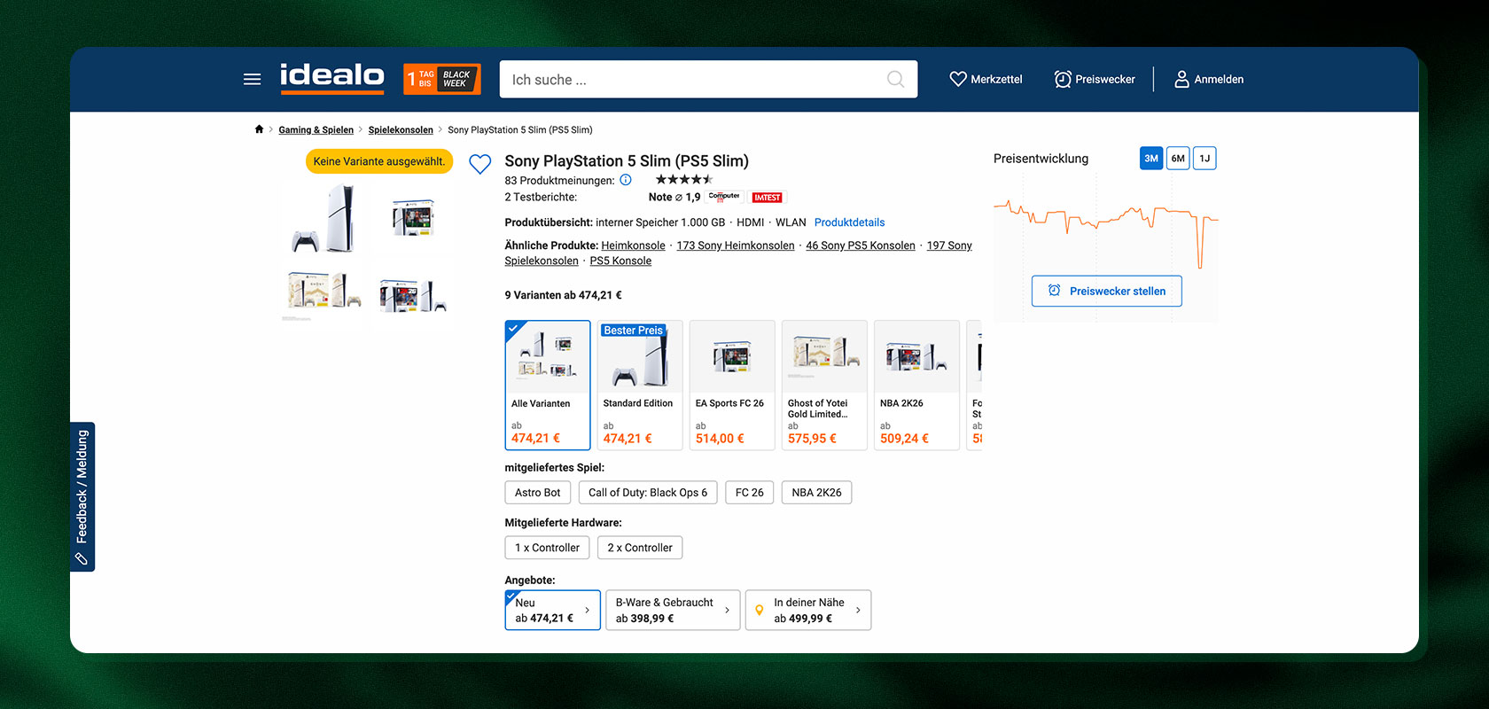
Task: Open the Heimkonsole similar products link
Action: (633, 245)
